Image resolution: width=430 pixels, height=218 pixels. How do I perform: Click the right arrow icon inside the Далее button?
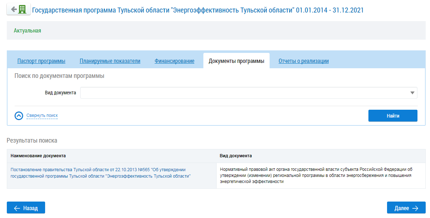click(415, 208)
